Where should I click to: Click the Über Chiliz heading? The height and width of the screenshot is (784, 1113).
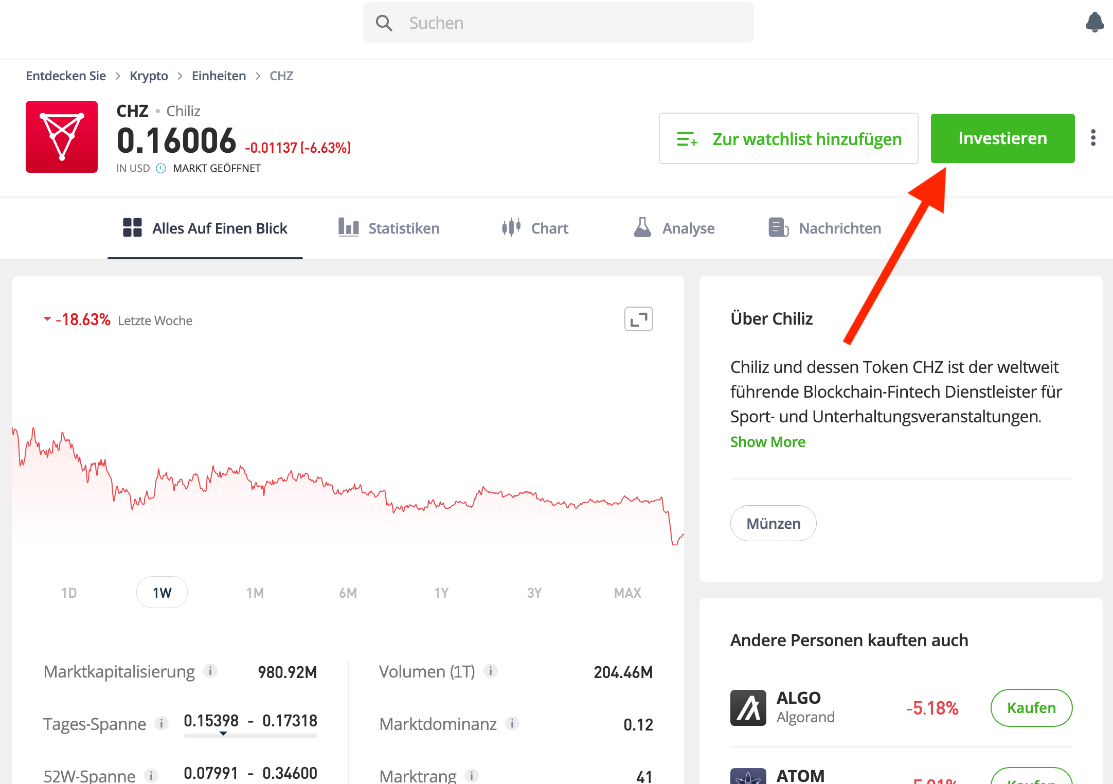771,318
